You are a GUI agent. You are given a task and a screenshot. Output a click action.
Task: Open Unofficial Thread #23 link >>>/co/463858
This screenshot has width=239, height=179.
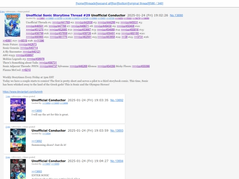pos(106,37)
